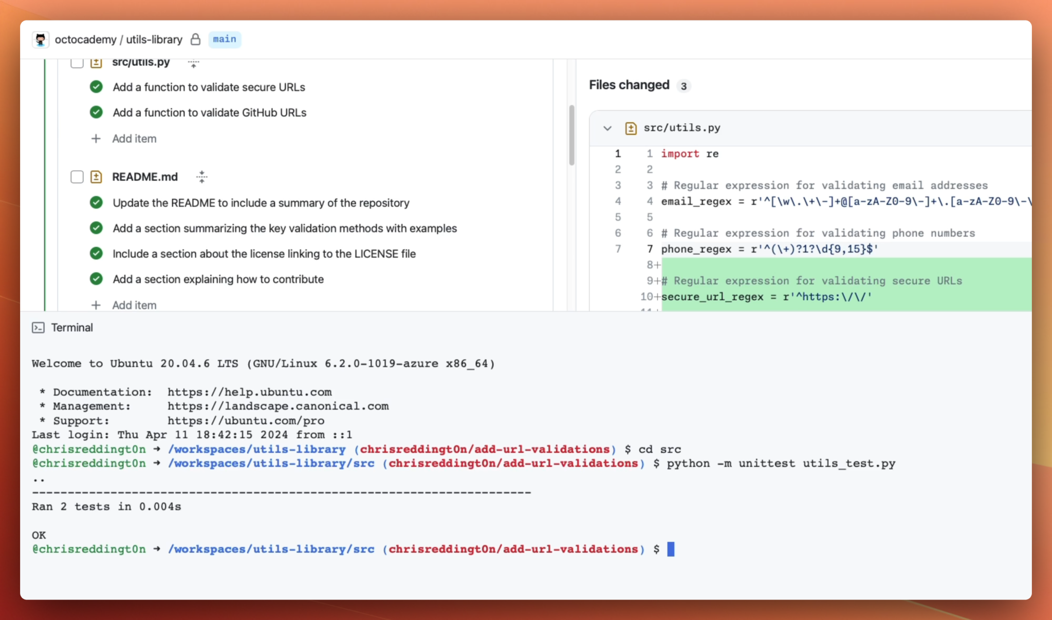The image size is (1052, 620).
Task: Open the utils-library repository link
Action: [154, 40]
